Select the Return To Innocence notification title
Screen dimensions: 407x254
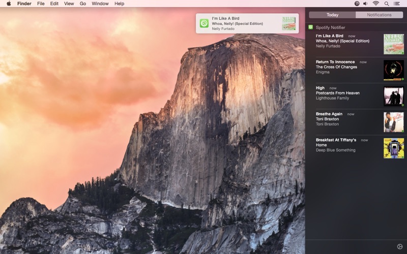[x=335, y=61]
